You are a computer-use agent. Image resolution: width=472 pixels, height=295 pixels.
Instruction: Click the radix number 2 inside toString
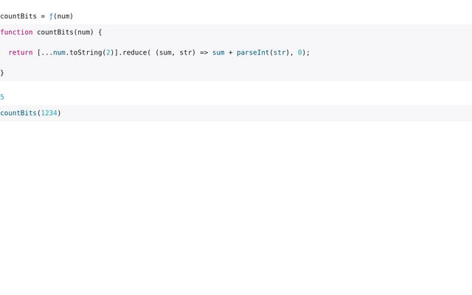(108, 52)
